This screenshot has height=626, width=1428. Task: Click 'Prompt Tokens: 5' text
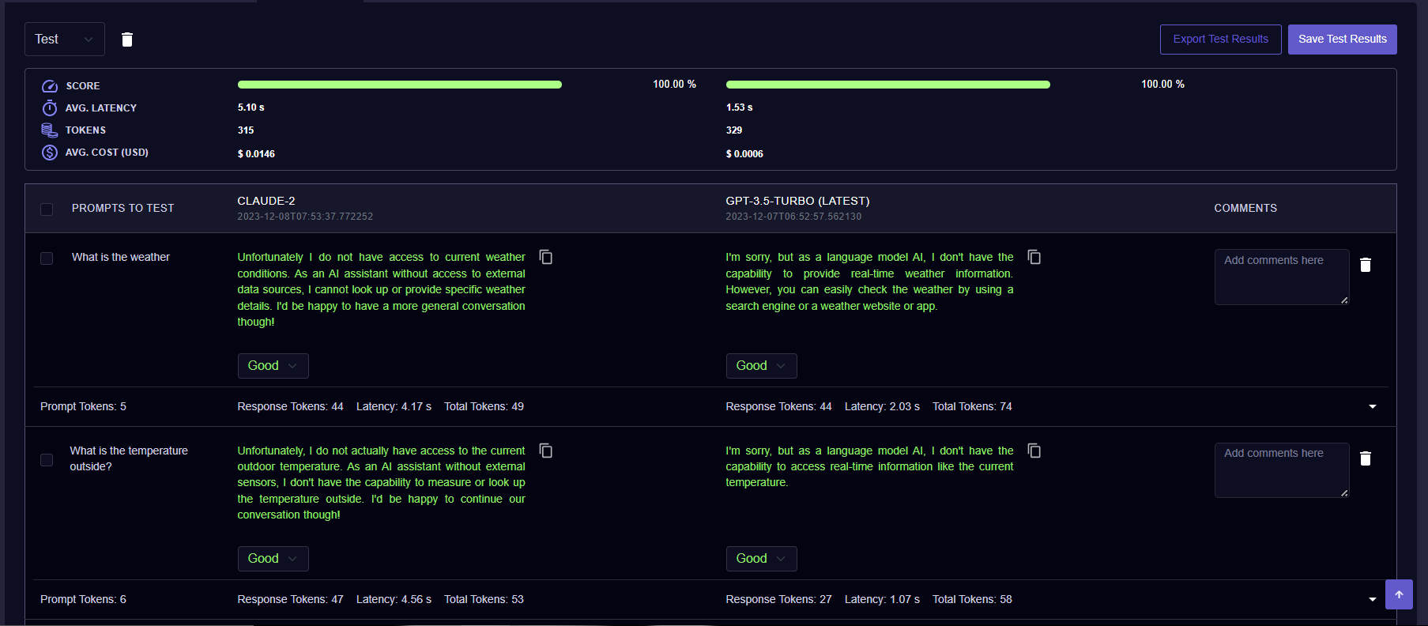click(83, 406)
